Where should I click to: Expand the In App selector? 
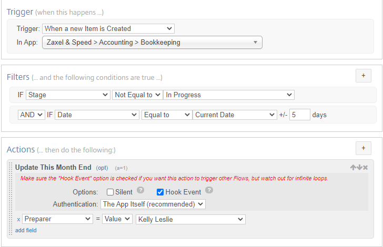(x=152, y=43)
